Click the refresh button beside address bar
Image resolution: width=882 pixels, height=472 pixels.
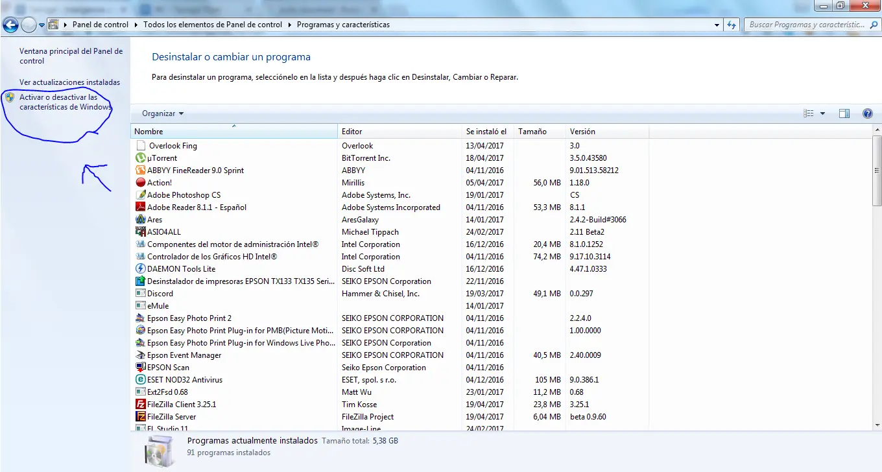[x=732, y=25]
